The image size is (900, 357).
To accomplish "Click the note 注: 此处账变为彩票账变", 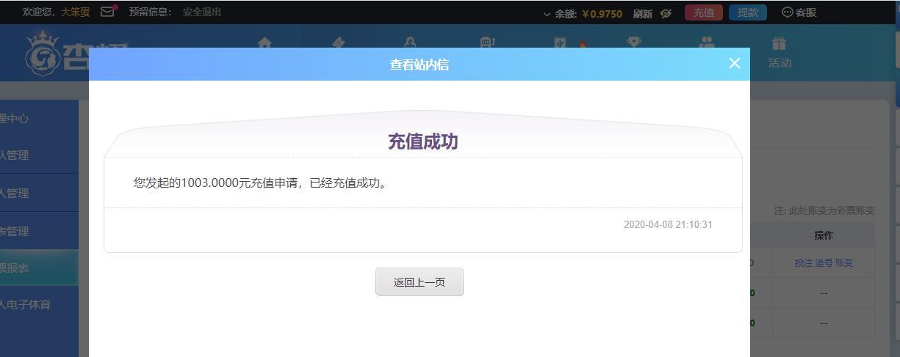I will coord(824,210).
